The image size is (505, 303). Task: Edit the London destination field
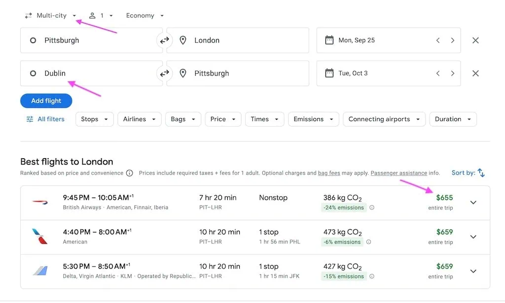pyautogui.click(x=238, y=40)
